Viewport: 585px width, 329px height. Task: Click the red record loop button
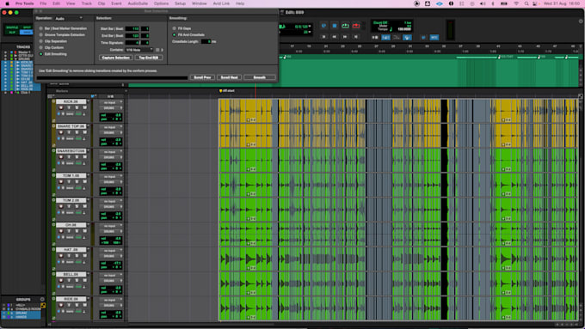[x=356, y=26]
